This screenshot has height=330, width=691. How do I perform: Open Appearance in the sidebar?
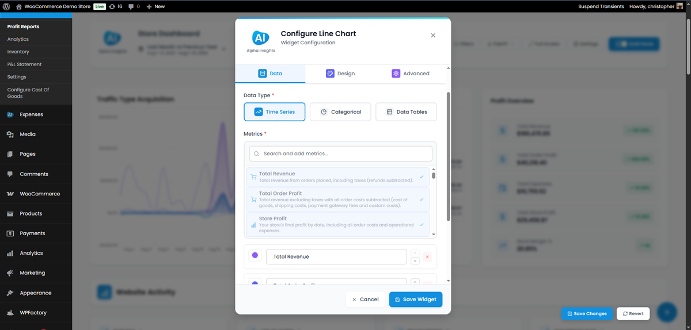click(35, 293)
